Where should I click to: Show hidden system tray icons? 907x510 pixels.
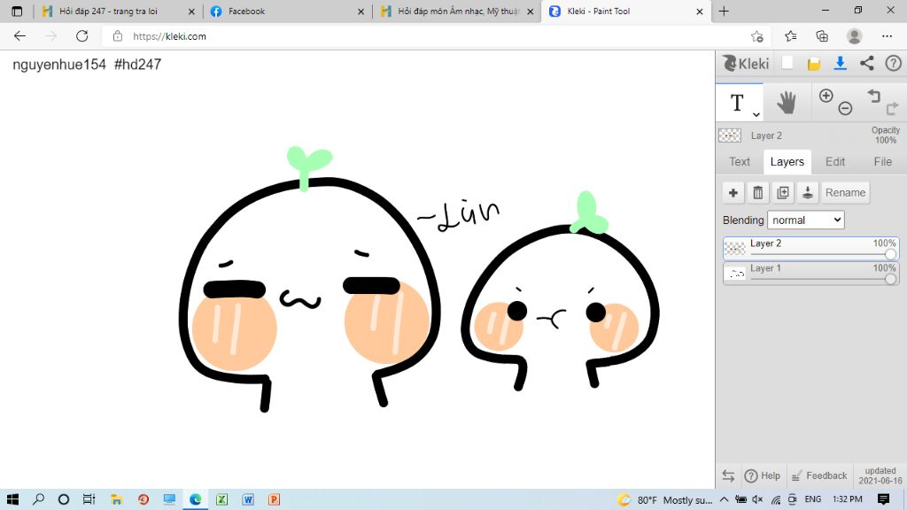pyautogui.click(x=725, y=499)
